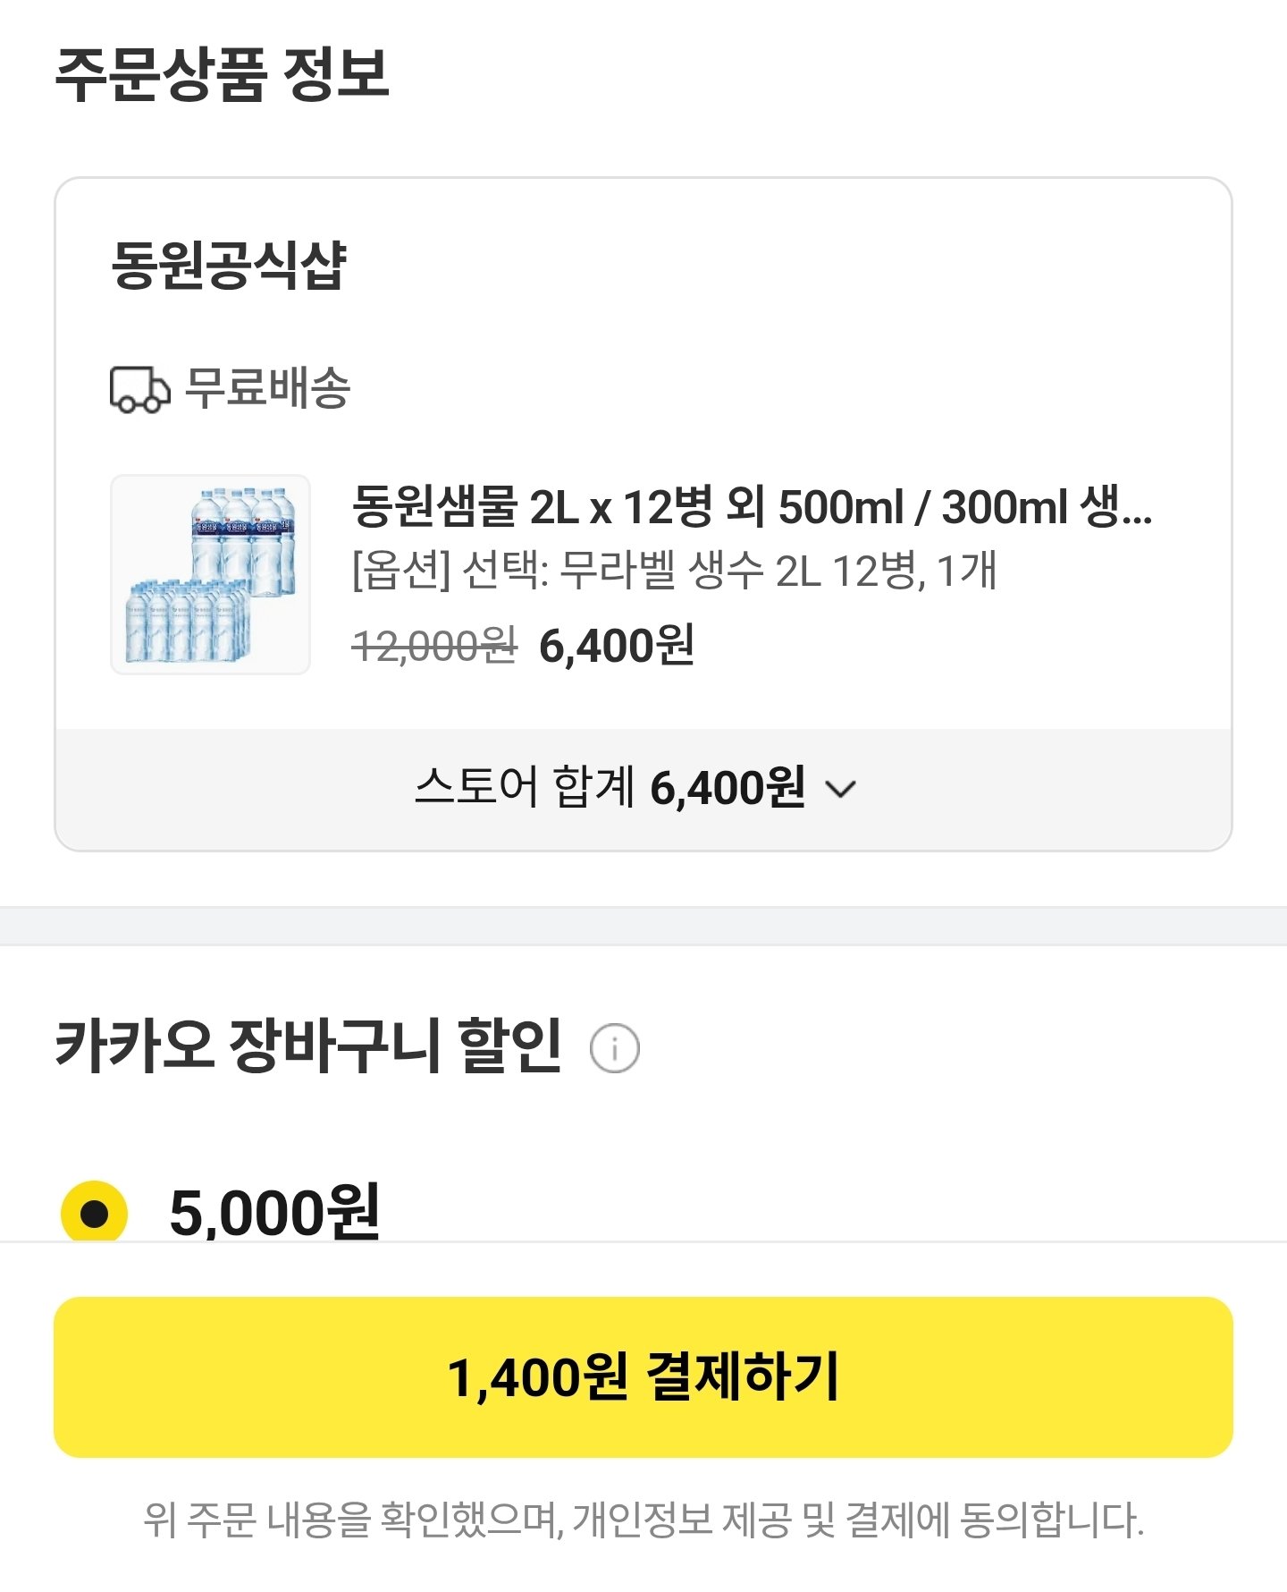Expand the 스토어 합계 summary label
1287x1592 pixels.
pos(524,788)
